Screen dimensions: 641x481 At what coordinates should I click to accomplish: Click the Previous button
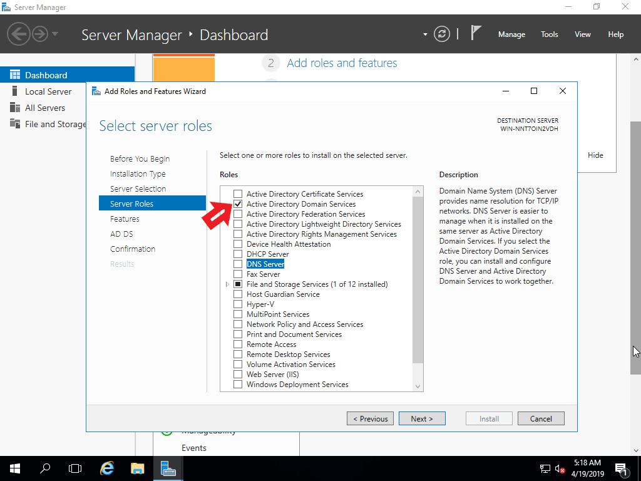pyautogui.click(x=371, y=418)
